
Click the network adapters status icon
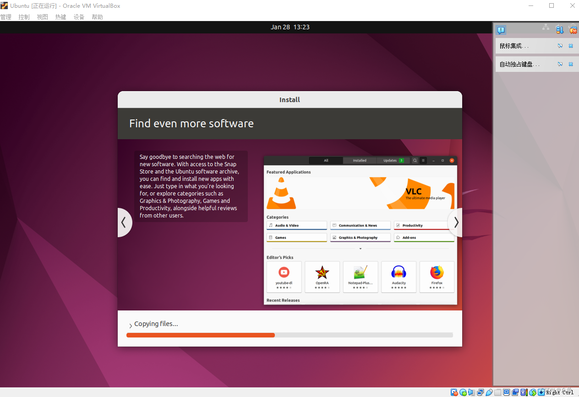[x=480, y=392]
